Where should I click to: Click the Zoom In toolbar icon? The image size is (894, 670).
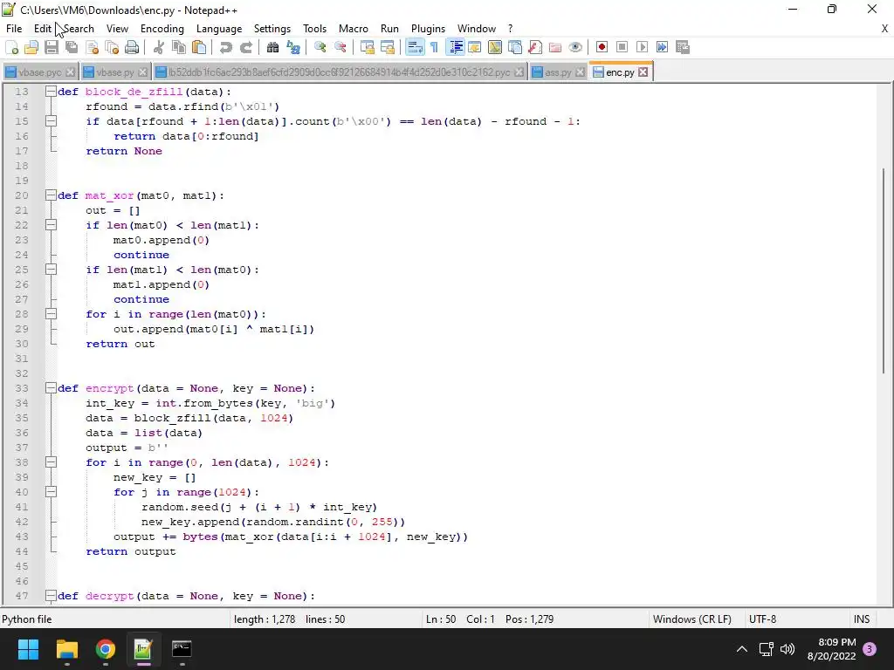click(x=320, y=47)
